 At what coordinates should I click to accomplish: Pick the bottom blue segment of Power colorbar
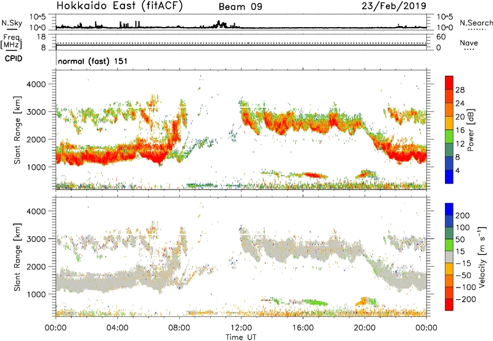[x=449, y=177]
